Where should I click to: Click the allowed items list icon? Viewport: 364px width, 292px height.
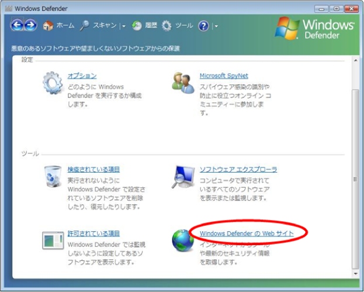(x=52, y=240)
